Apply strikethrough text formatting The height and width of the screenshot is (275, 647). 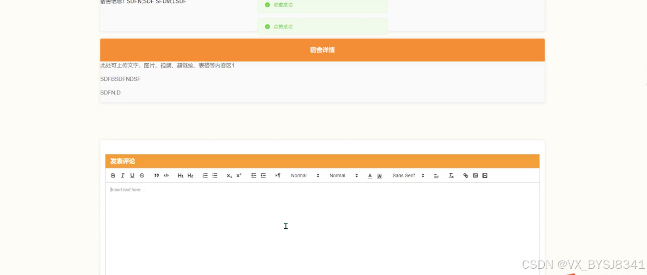click(142, 176)
